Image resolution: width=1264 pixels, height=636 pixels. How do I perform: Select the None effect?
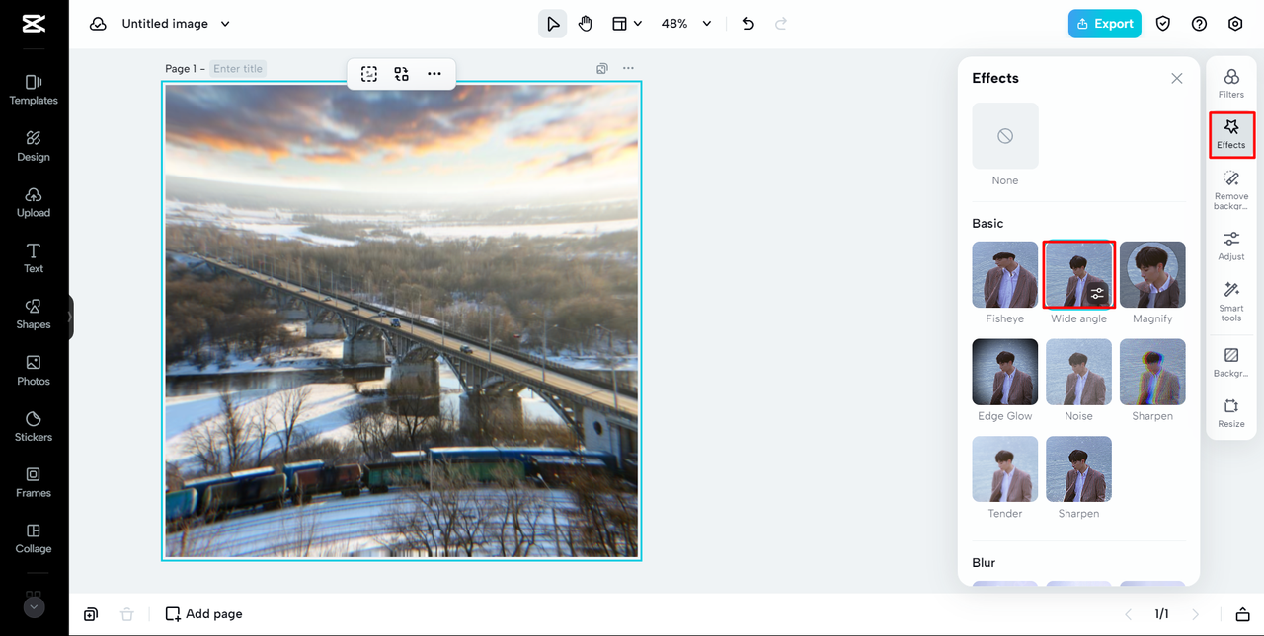pyautogui.click(x=1005, y=136)
